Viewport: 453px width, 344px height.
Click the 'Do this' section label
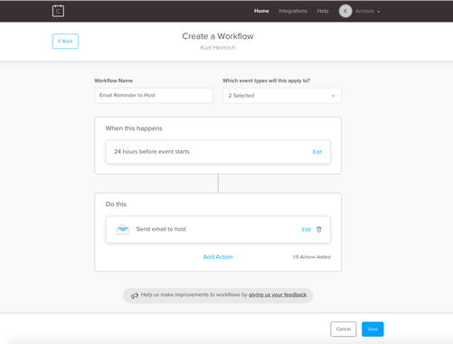coord(116,204)
